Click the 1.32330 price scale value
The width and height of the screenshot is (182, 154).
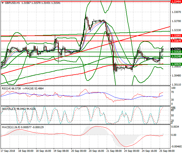pos(176,30)
